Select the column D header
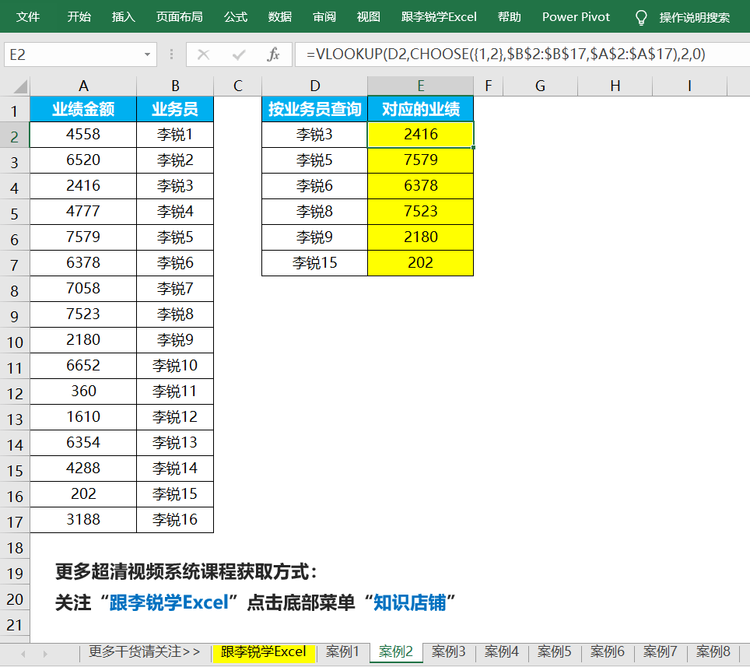 click(314, 86)
